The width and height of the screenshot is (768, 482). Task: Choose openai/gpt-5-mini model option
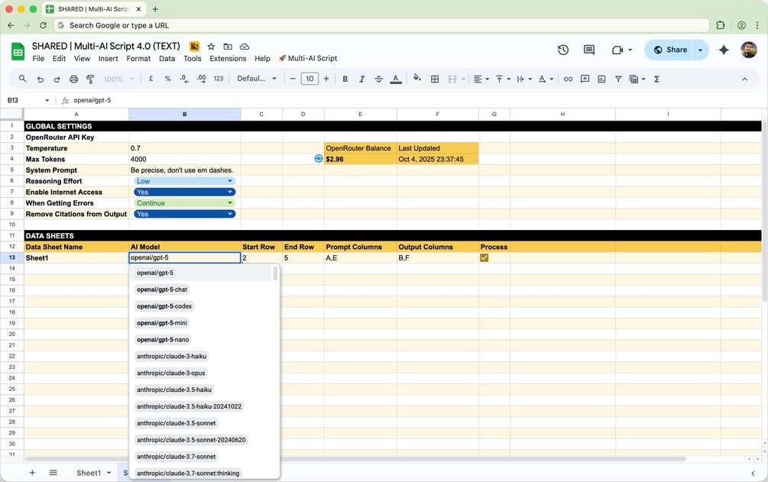pos(162,323)
